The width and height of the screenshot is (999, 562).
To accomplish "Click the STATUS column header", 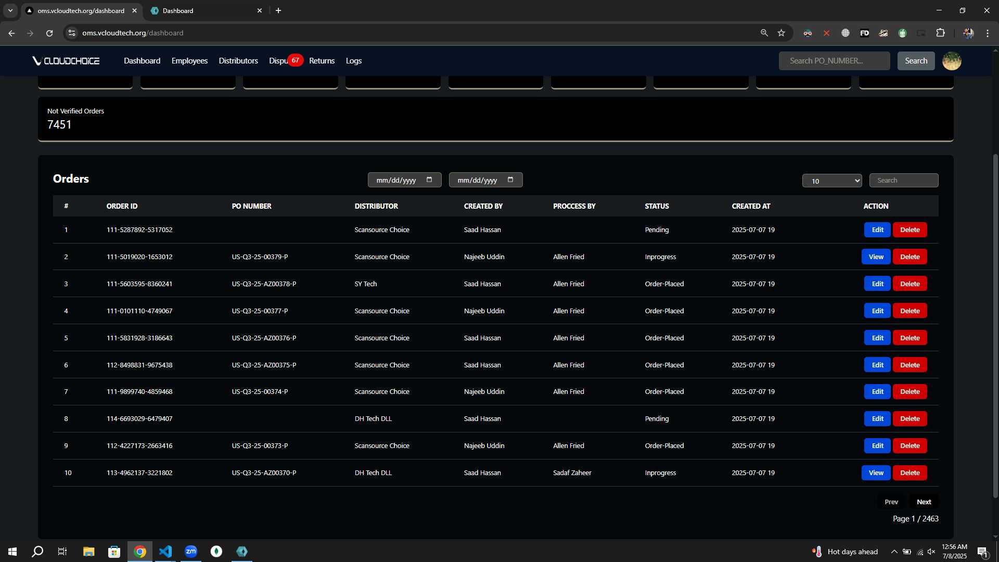I will pyautogui.click(x=657, y=206).
